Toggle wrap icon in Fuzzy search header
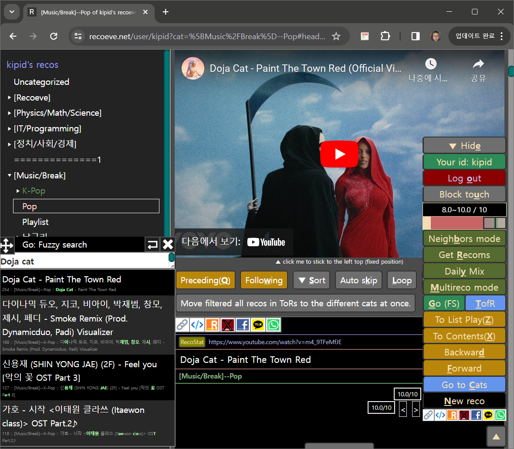The height and width of the screenshot is (449, 514). (152, 245)
